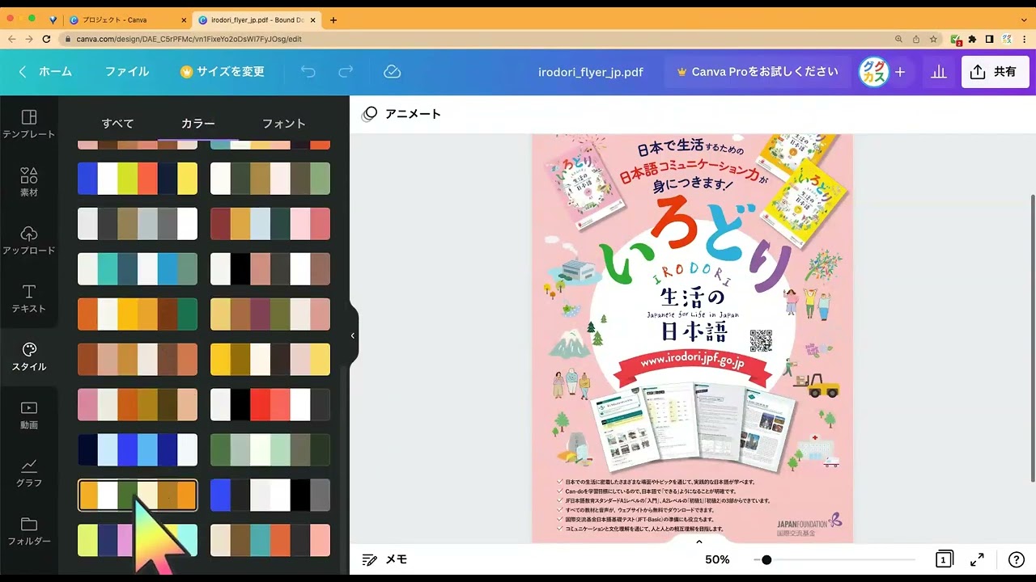Click the メモ notes button
1036x582 pixels.
pyautogui.click(x=385, y=559)
